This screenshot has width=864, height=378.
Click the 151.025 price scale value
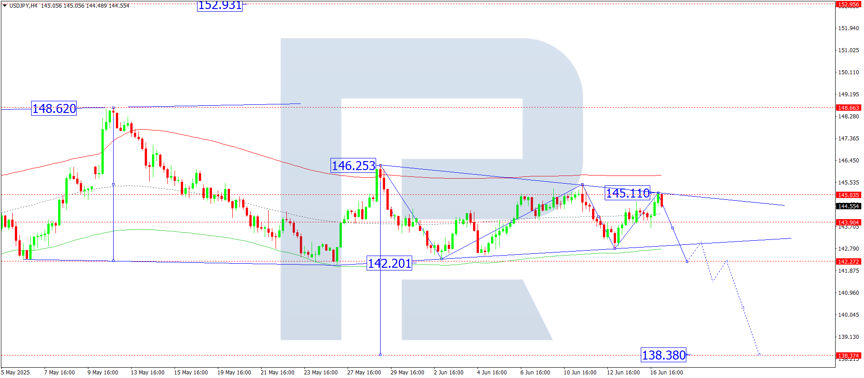(849, 50)
